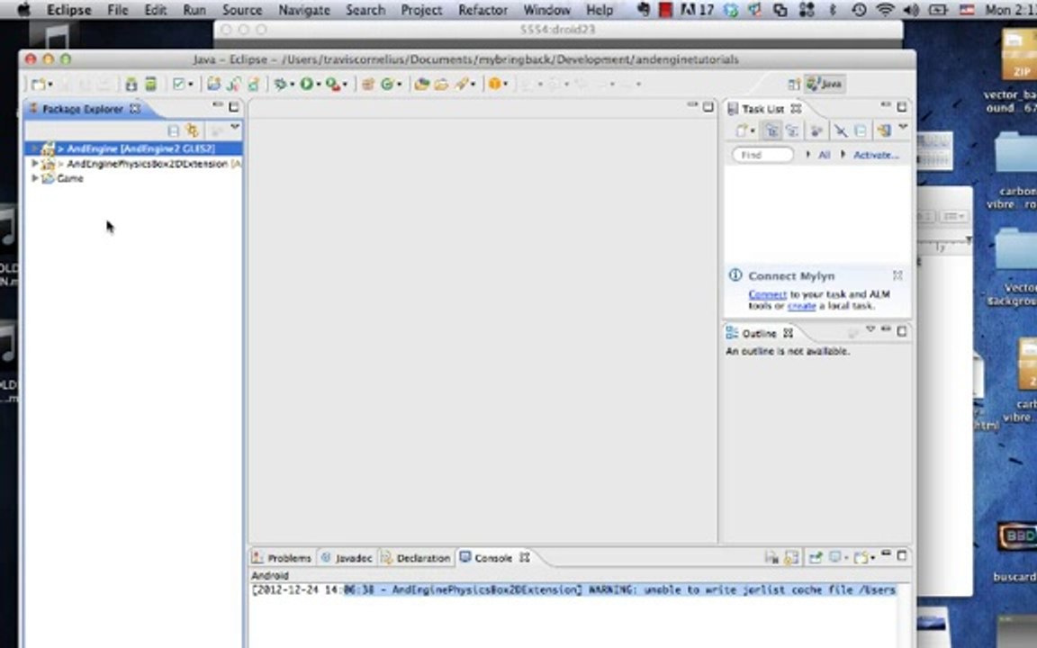This screenshot has width=1037, height=648.
Task: Click the Open Perspective icon
Action: 794,84
